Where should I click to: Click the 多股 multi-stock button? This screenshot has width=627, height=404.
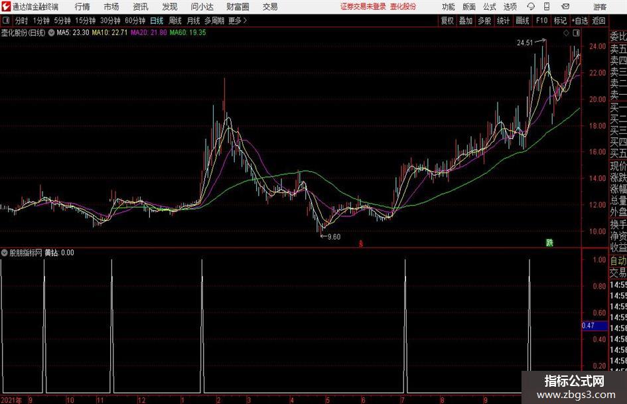[x=484, y=21]
